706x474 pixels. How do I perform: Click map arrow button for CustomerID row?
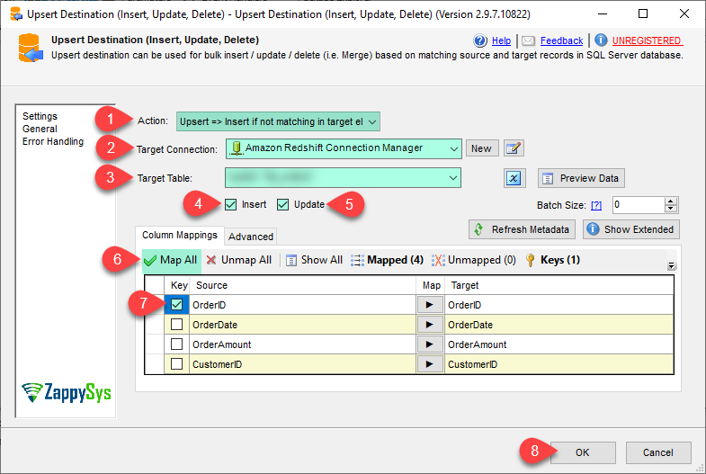[x=429, y=364]
